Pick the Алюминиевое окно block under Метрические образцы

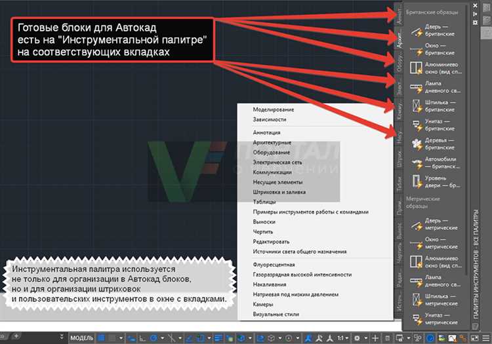(x=436, y=262)
